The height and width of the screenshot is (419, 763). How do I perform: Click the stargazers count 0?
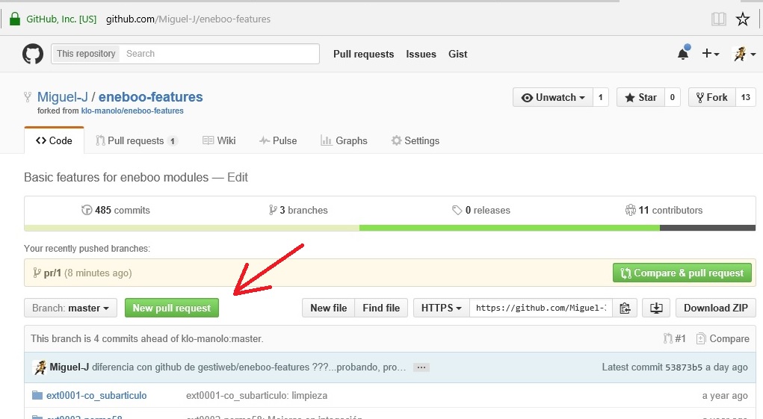click(x=672, y=97)
